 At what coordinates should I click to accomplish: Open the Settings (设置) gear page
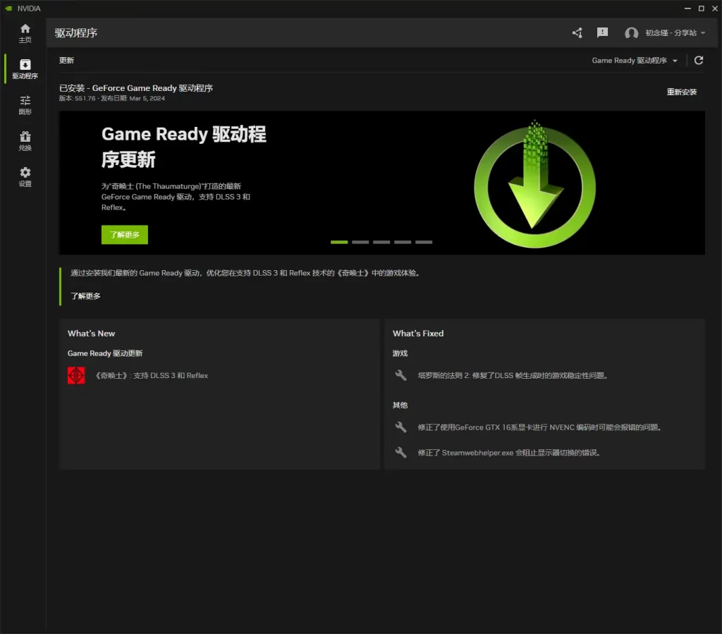pos(25,177)
